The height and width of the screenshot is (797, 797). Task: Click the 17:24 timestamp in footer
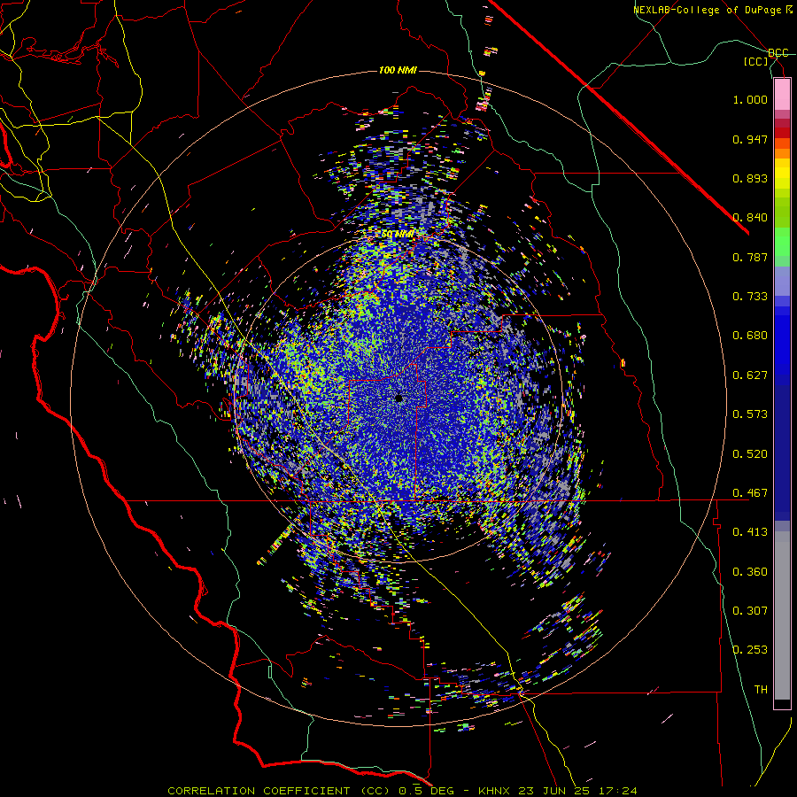616,791
